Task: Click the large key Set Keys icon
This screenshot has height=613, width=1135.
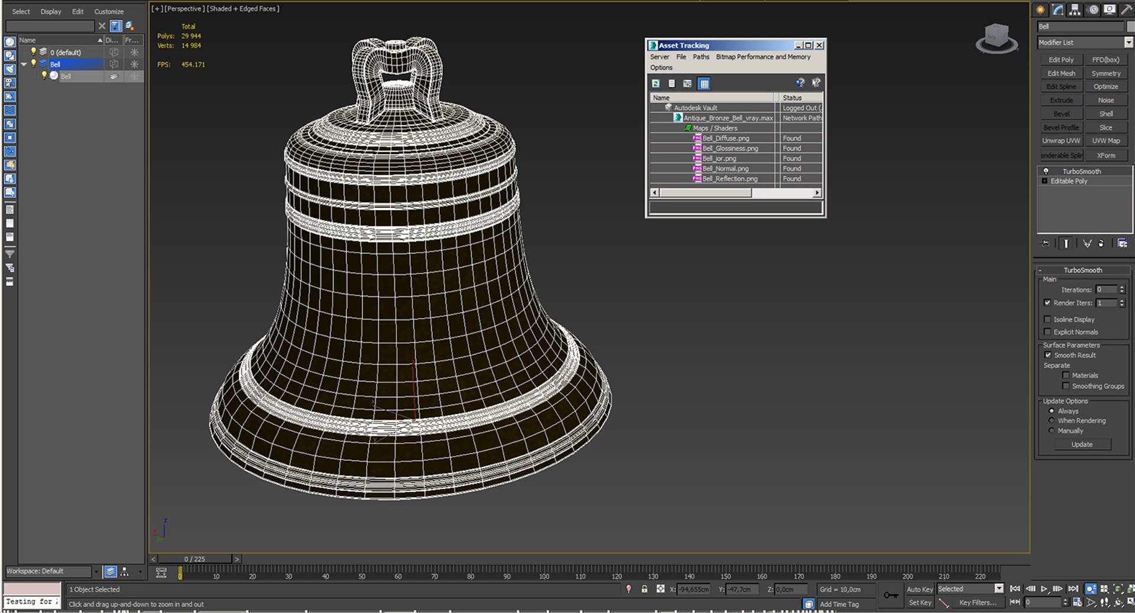Action: click(891, 595)
